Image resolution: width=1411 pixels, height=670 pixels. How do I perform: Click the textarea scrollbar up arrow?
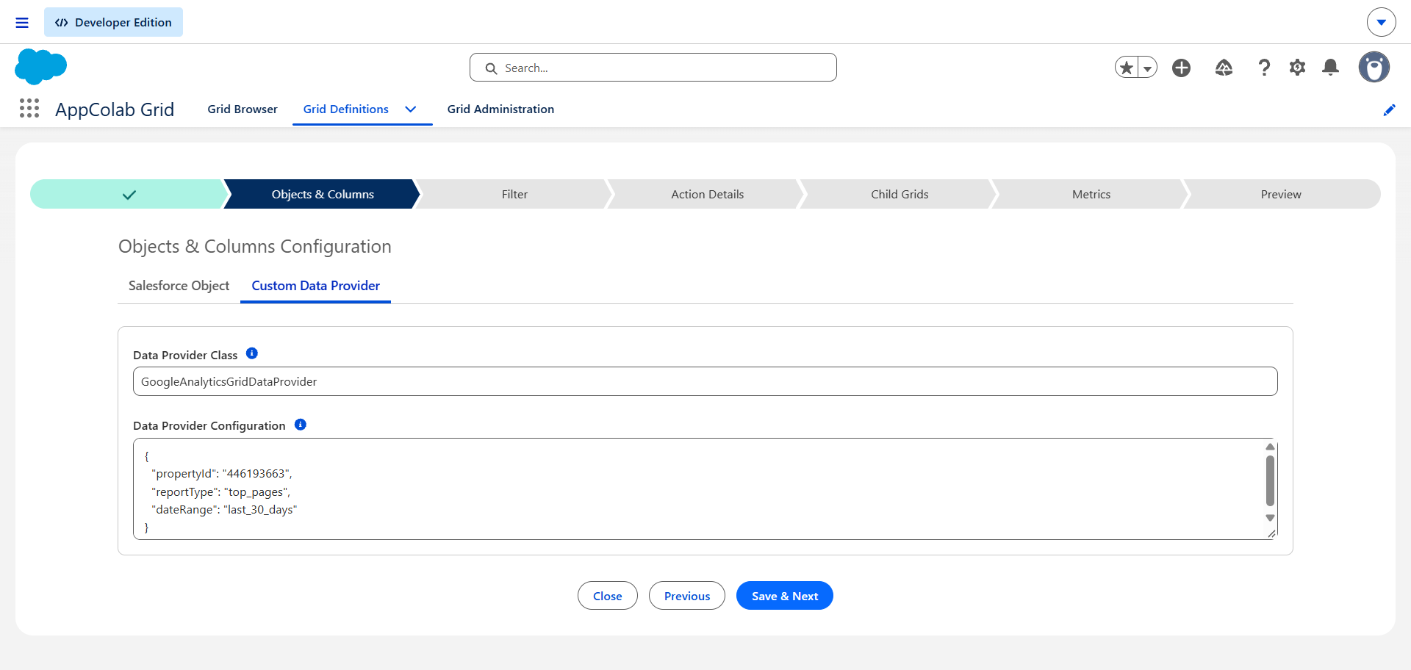(1270, 447)
